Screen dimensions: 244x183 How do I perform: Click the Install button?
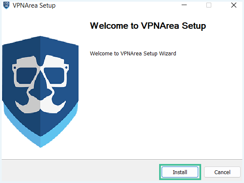point(180,172)
